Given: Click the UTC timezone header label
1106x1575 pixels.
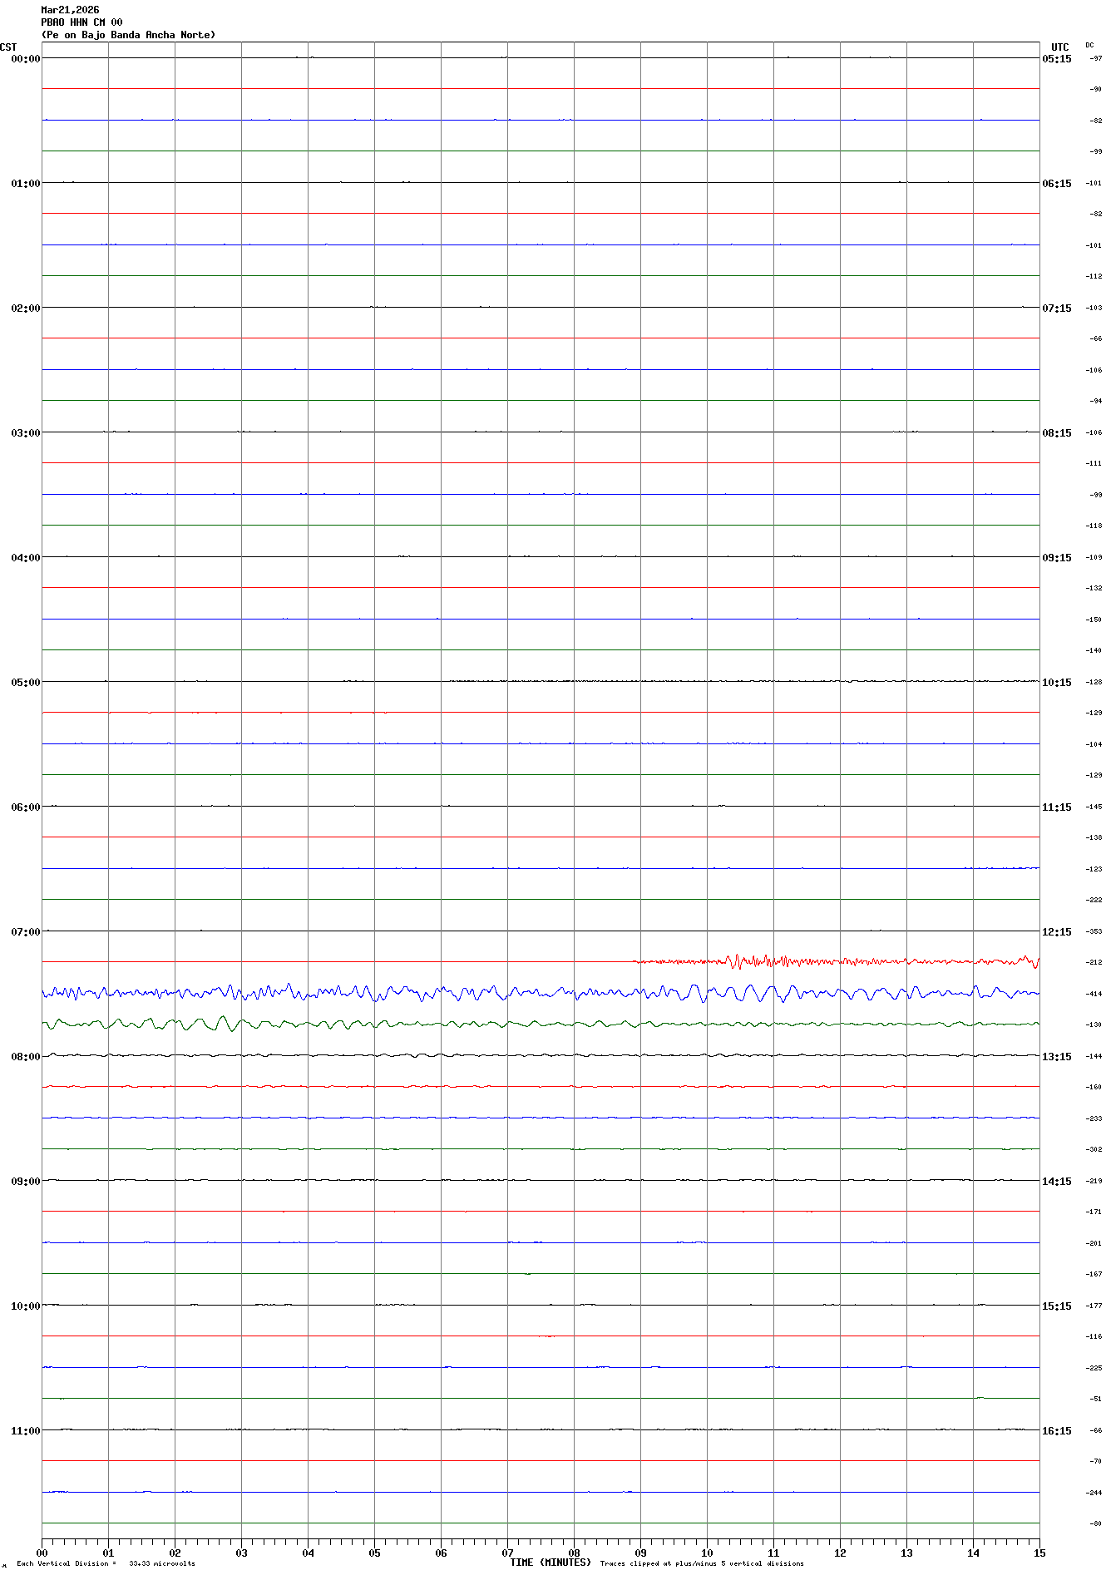Looking at the screenshot, I should 1059,47.
